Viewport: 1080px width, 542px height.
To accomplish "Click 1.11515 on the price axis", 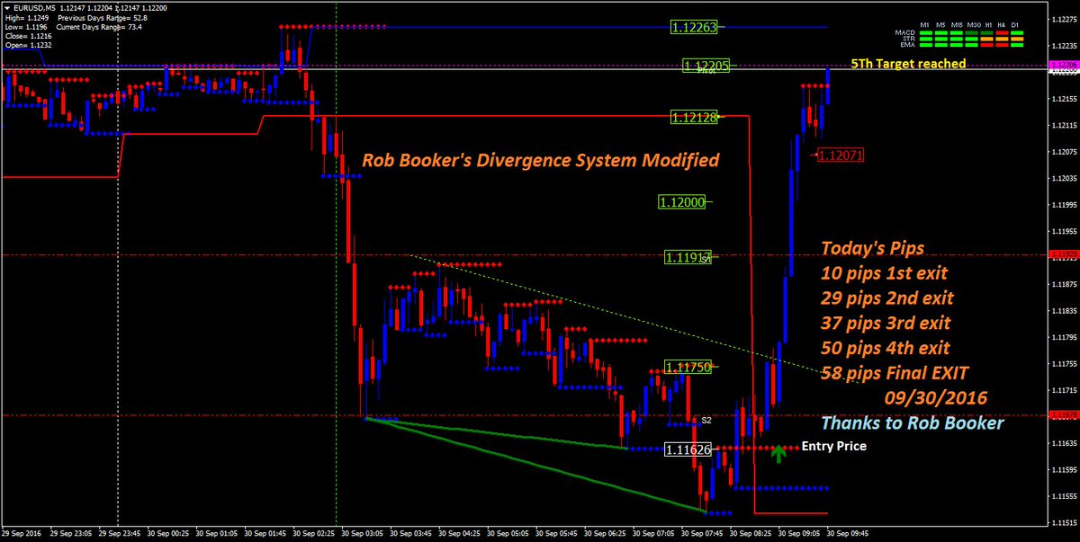I will (1064, 521).
